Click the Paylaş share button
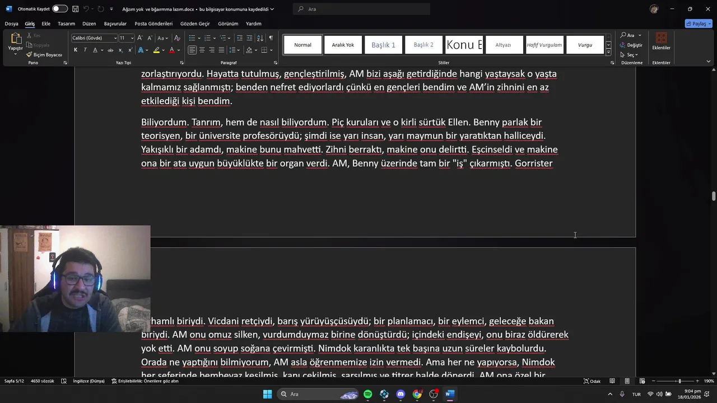The height and width of the screenshot is (403, 717). tap(699, 24)
